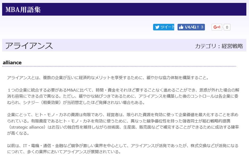Image resolution: width=249 pixels, height=159 pixels.
Task: Click the Twitter ツイート share button
Action: (x=164, y=27)
